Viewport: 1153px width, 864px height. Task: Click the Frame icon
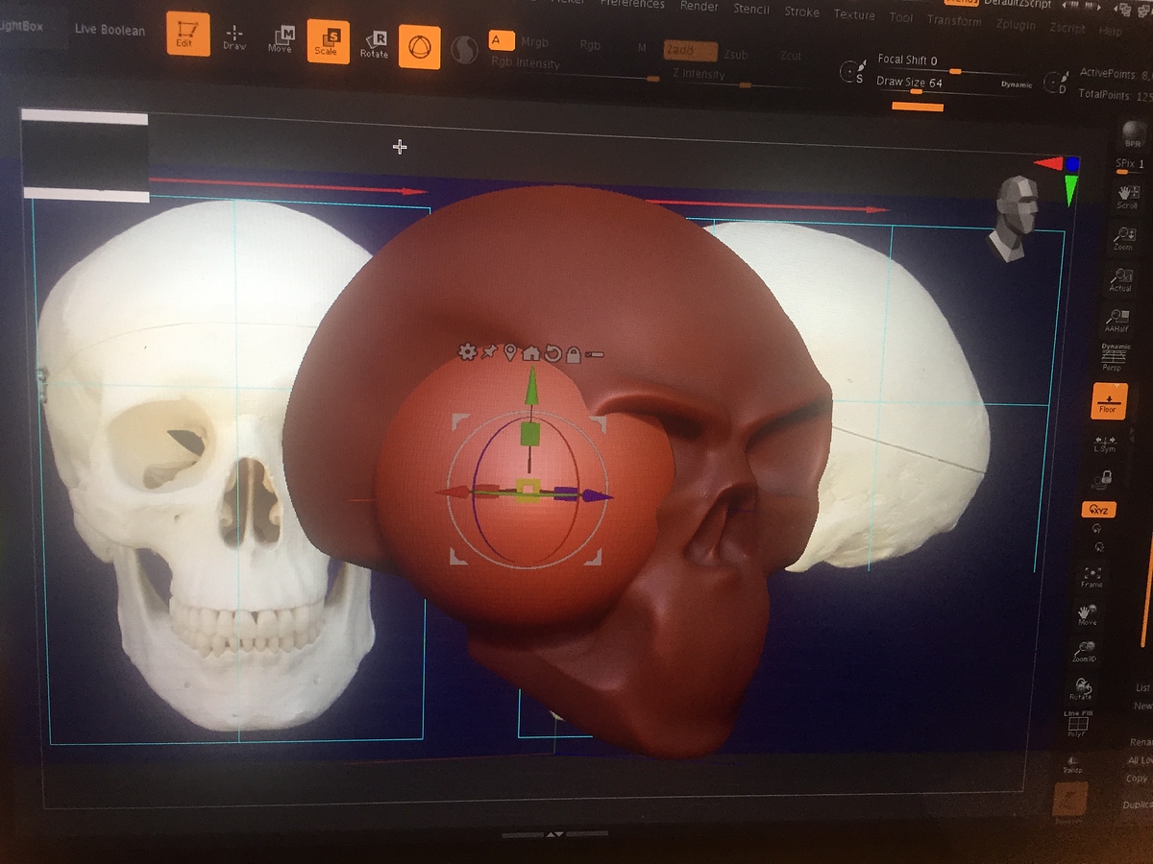[x=1092, y=576]
